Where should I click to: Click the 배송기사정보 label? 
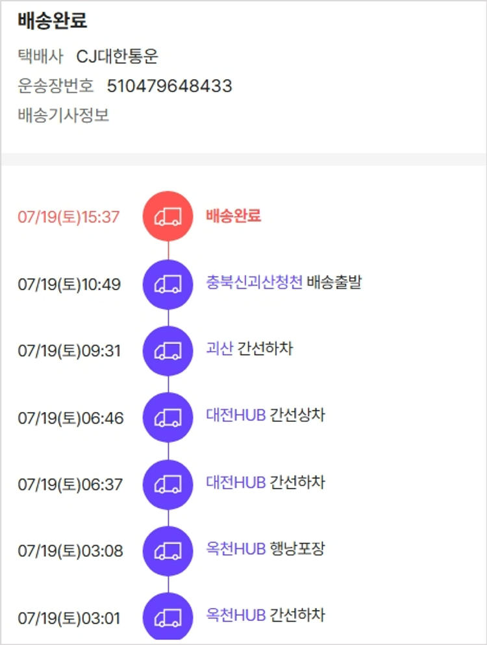[64, 116]
